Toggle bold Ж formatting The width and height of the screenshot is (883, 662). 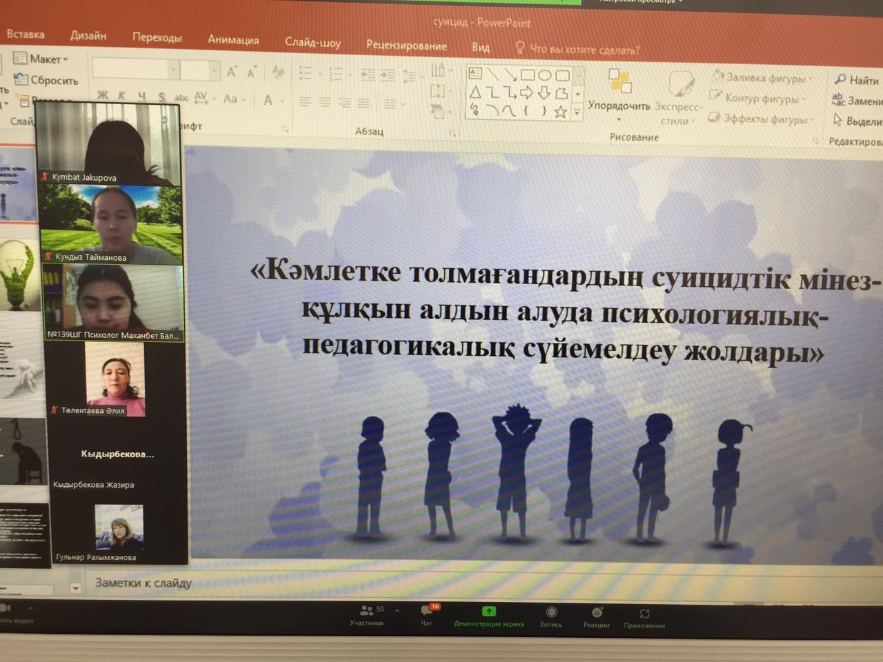[x=103, y=95]
